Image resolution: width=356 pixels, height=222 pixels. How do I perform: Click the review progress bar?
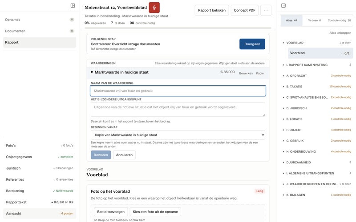tap(178, 28)
